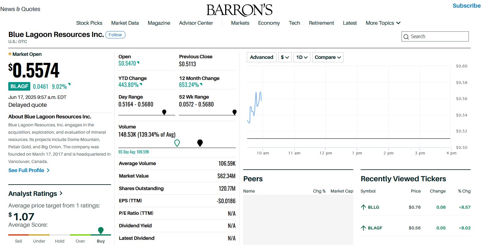The image size is (482, 245).
Task: Click the black volume marker
Action: pos(200,143)
